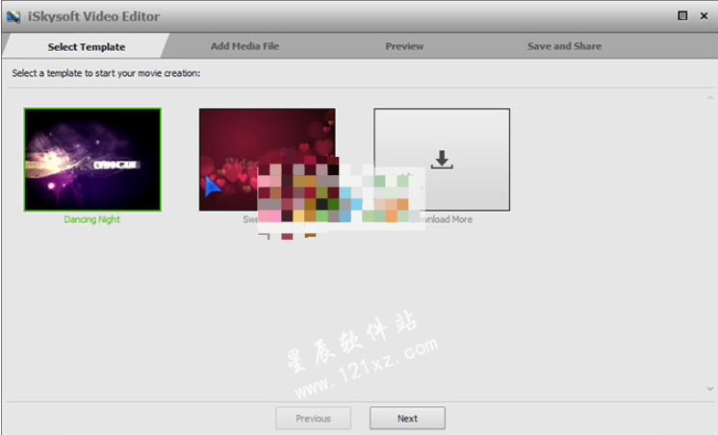
Task: Click the download arrow icon
Action: (x=442, y=160)
